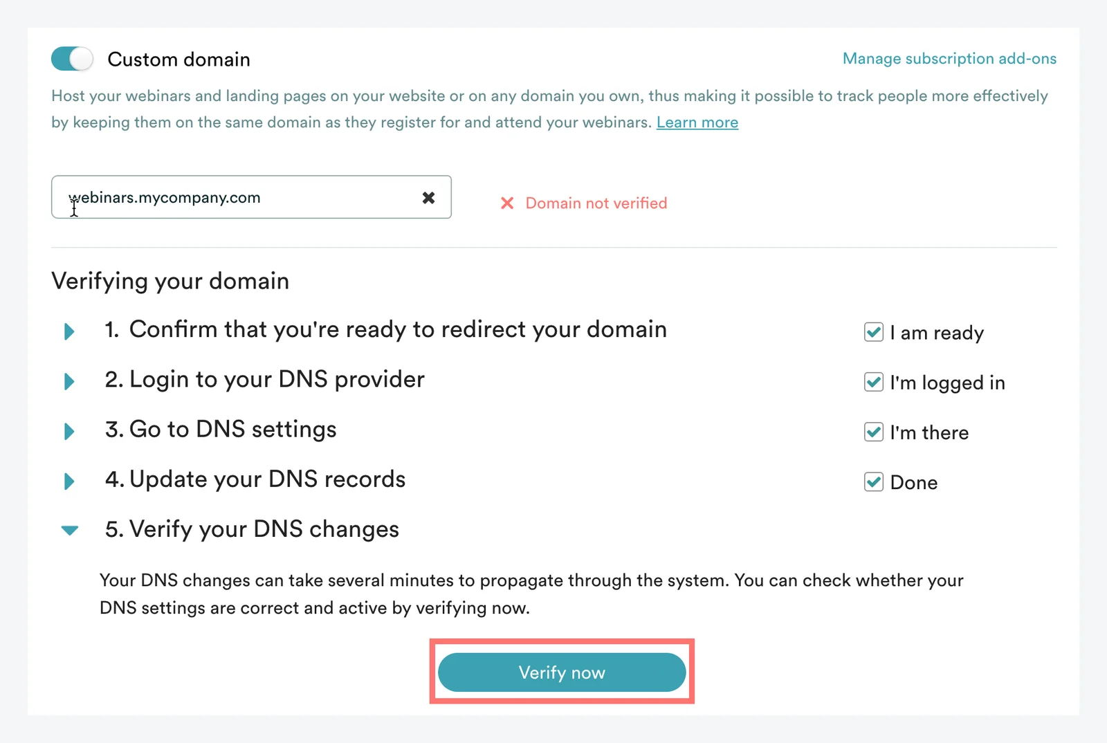Viewport: 1107px width, 743px height.
Task: Clear the custom domain field with X icon
Action: [428, 198]
